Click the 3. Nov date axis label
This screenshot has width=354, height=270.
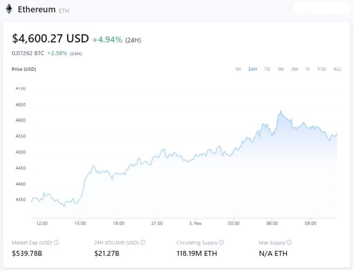[195, 223]
